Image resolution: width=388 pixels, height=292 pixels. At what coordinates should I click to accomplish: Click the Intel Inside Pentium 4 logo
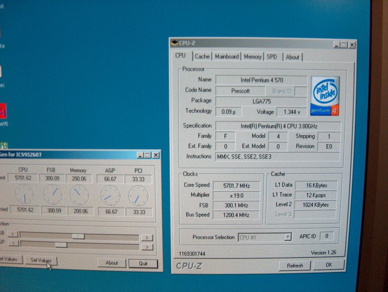coord(325,96)
